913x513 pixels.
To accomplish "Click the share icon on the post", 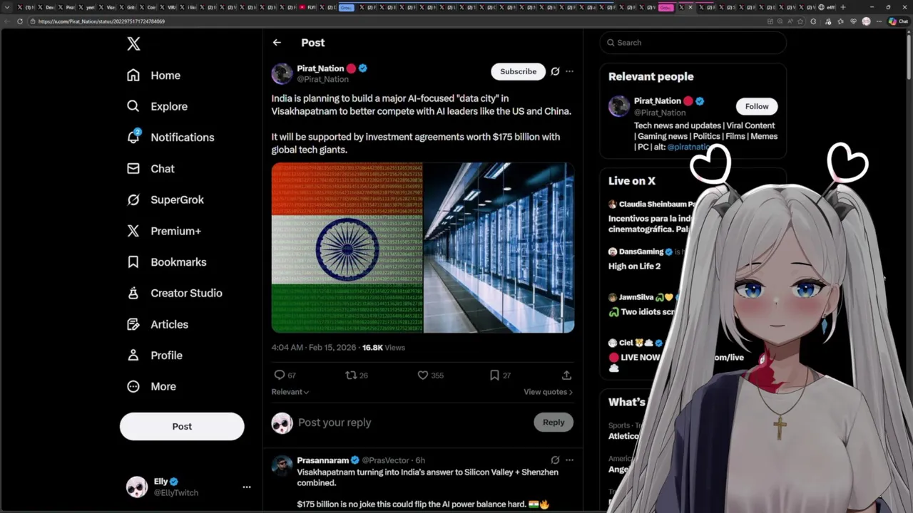I will [x=566, y=375].
